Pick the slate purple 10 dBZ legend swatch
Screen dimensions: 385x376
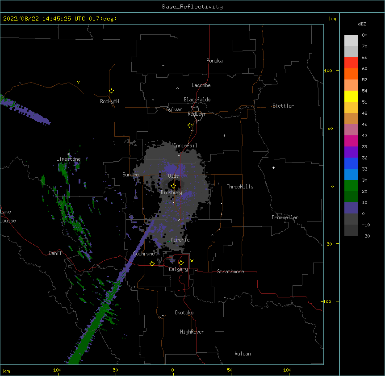pos(351,208)
